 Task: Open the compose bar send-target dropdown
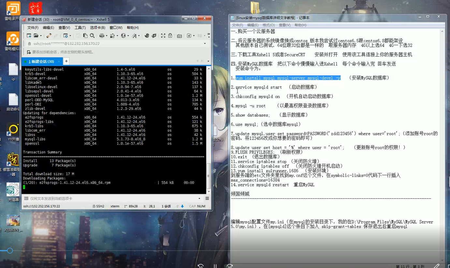(199, 198)
